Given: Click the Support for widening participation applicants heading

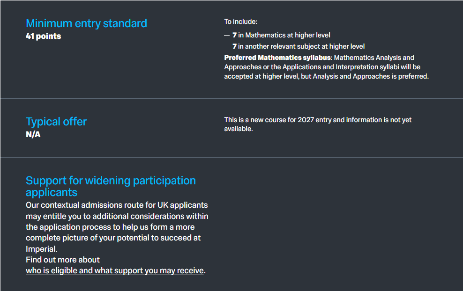Looking at the screenshot, I should pyautogui.click(x=111, y=186).
